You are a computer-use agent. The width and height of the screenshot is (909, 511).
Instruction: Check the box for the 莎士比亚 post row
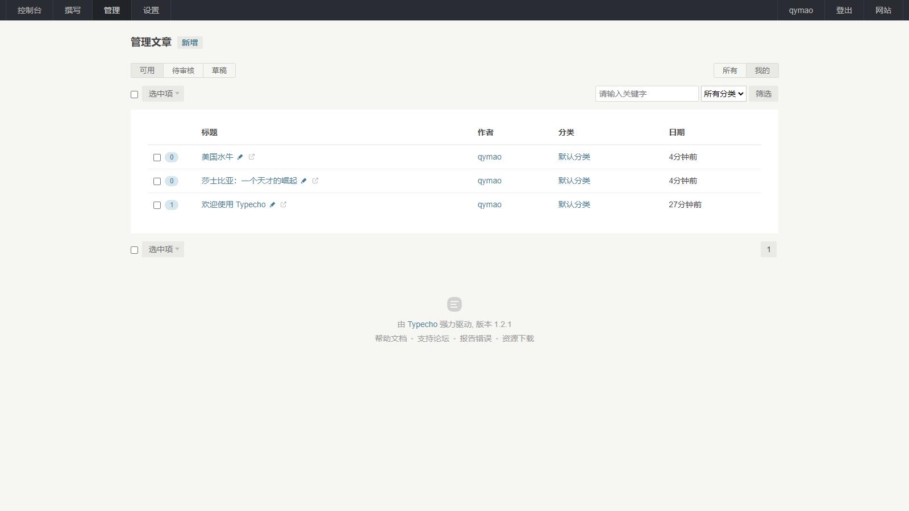pyautogui.click(x=157, y=182)
